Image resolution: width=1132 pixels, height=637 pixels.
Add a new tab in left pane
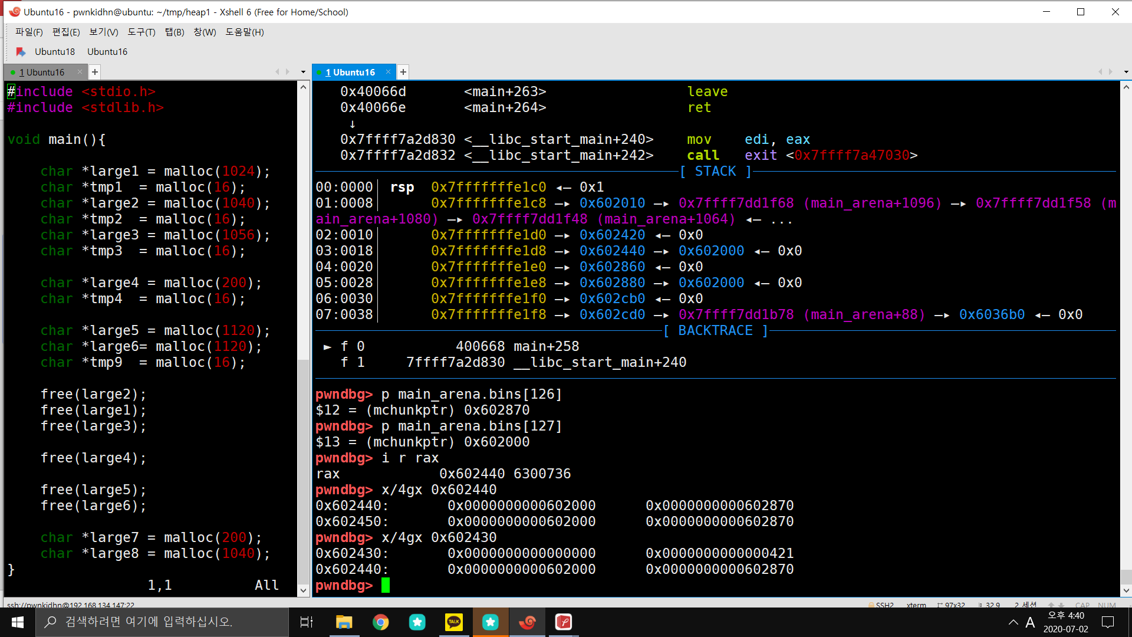[x=95, y=72]
